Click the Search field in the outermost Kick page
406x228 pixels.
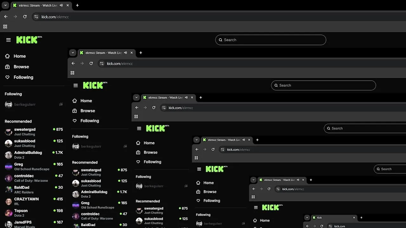[271, 40]
